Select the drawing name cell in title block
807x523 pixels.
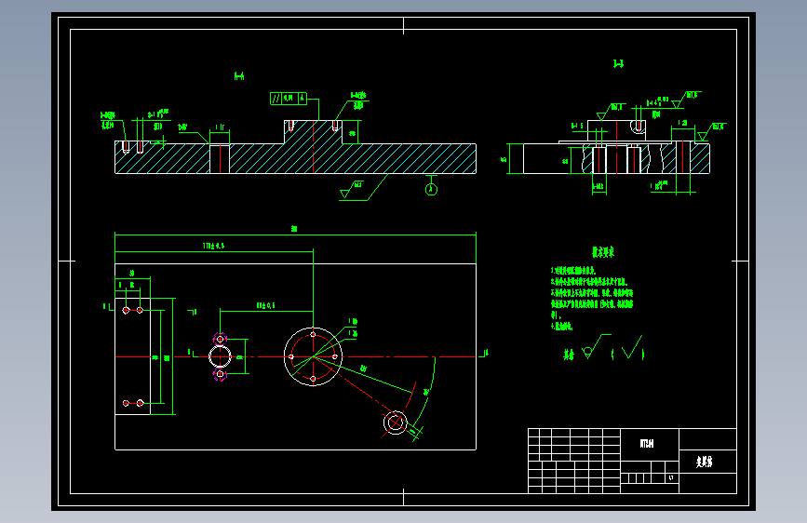[707, 462]
